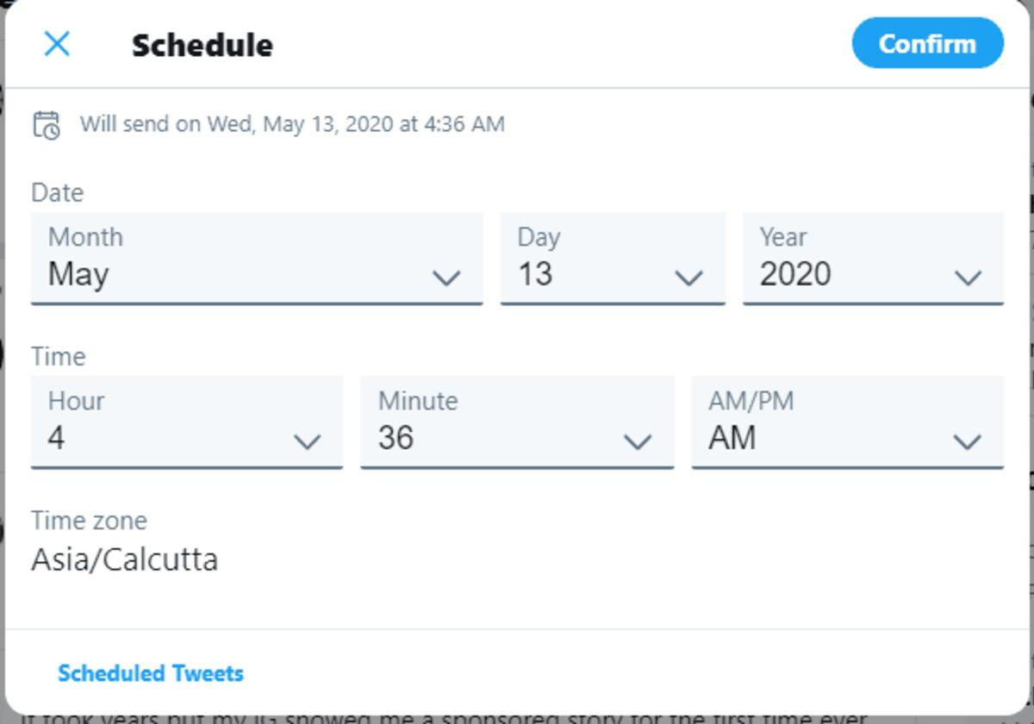Click the calendar schedule icon
Image resolution: width=1034 pixels, height=724 pixels.
coord(45,124)
